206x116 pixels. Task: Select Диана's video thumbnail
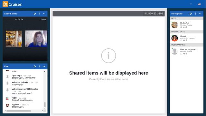click(36, 39)
